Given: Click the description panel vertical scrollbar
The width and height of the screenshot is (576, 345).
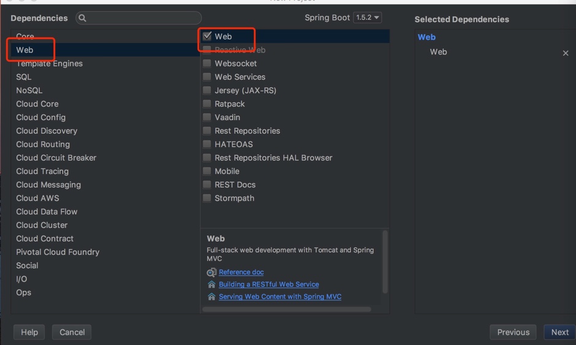Looking at the screenshot, I should (385, 262).
